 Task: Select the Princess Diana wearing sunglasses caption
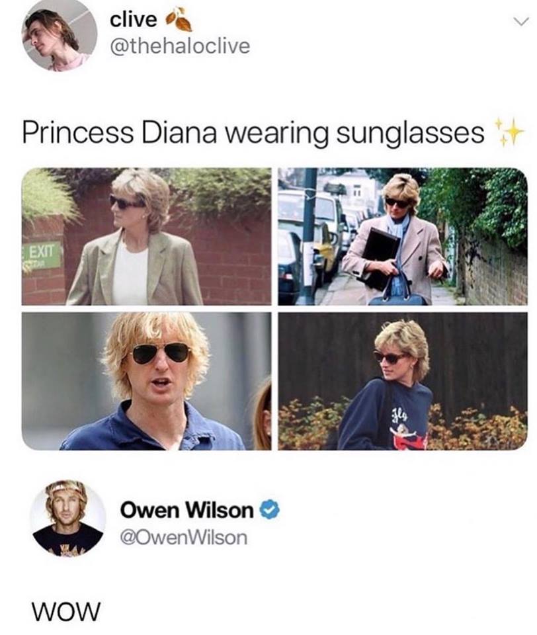(x=253, y=133)
